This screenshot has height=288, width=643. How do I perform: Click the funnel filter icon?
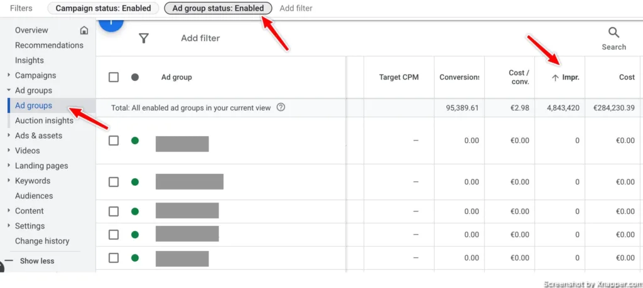(x=144, y=38)
